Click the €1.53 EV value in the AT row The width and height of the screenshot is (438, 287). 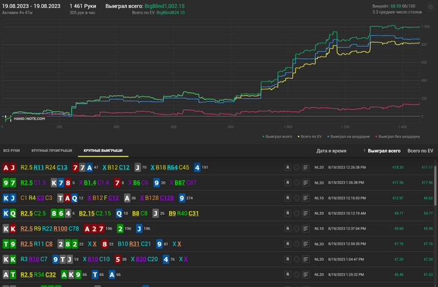(428, 274)
